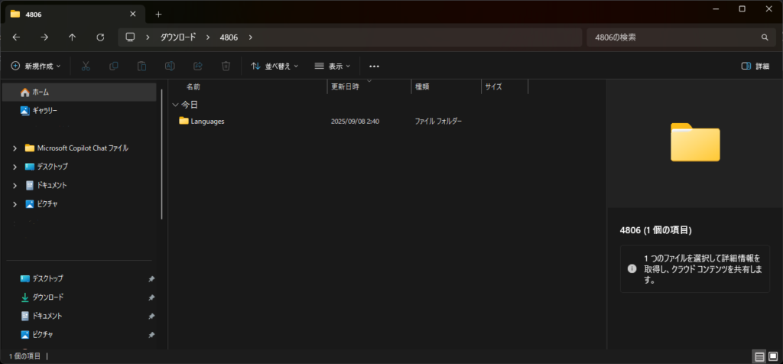Screen dimensions: 783x364
Task: Click the PC monitor icon in address bar
Action: click(x=130, y=37)
